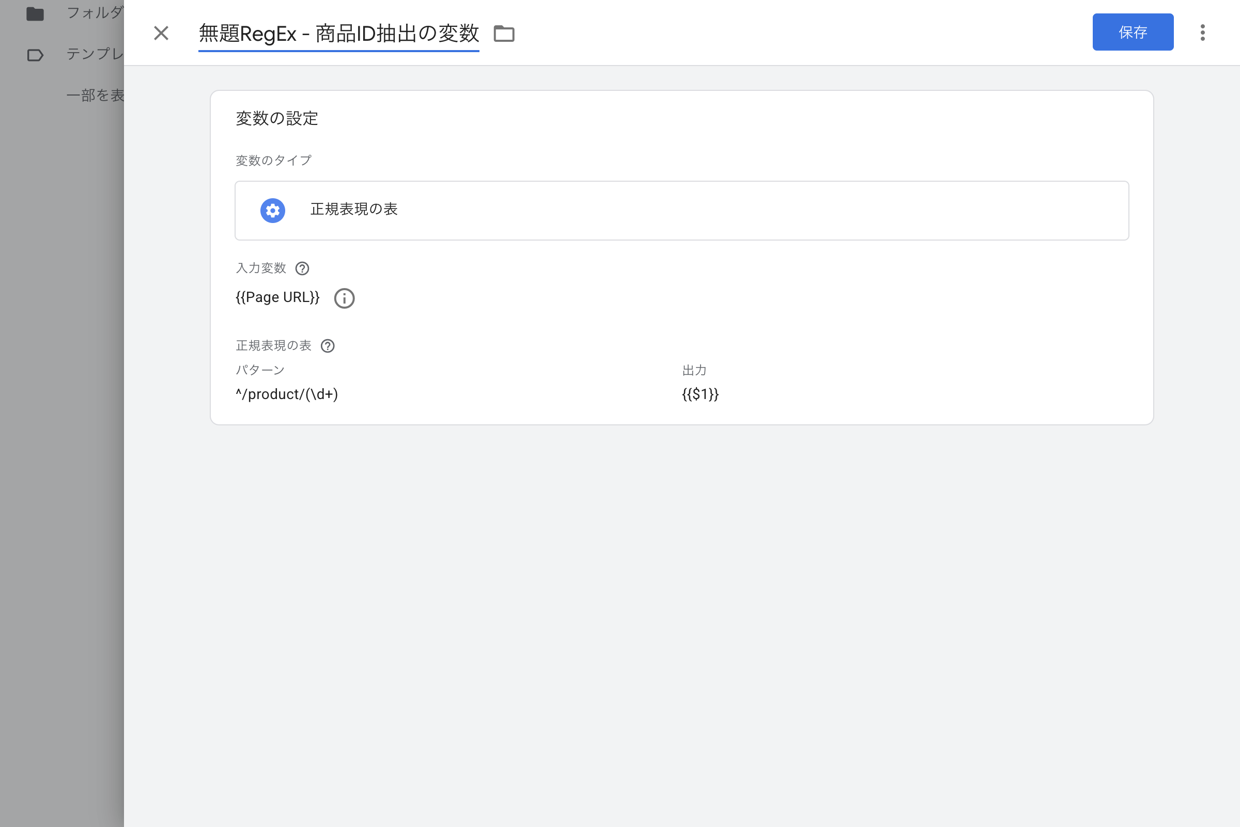The width and height of the screenshot is (1240, 827).
Task: Open テンプレ item in background sidebar
Action: pos(95,54)
